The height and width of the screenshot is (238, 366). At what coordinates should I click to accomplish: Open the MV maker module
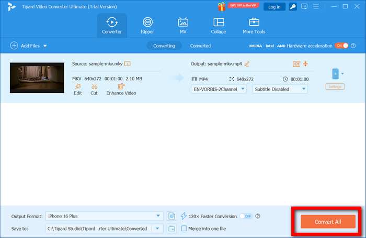pyautogui.click(x=183, y=26)
